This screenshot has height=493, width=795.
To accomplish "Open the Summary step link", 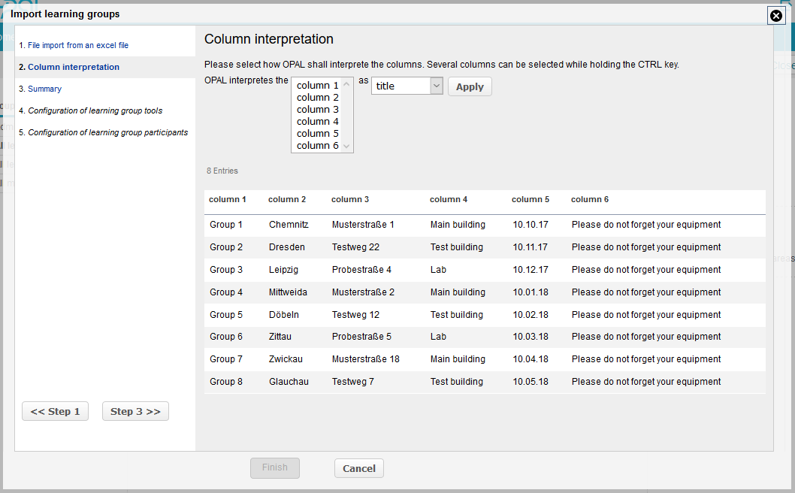I will click(x=44, y=89).
